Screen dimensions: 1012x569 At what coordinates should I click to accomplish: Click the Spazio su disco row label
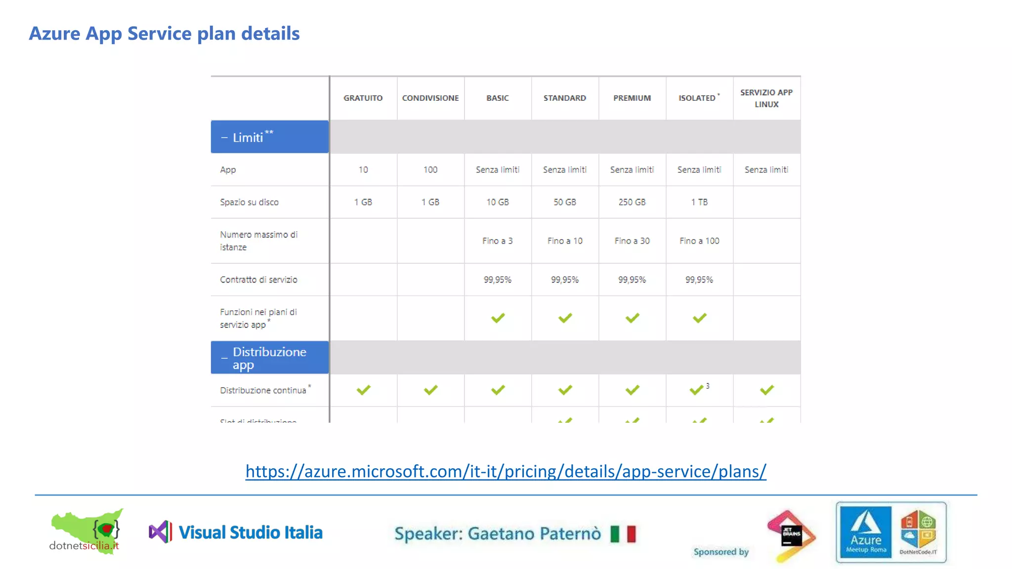249,202
